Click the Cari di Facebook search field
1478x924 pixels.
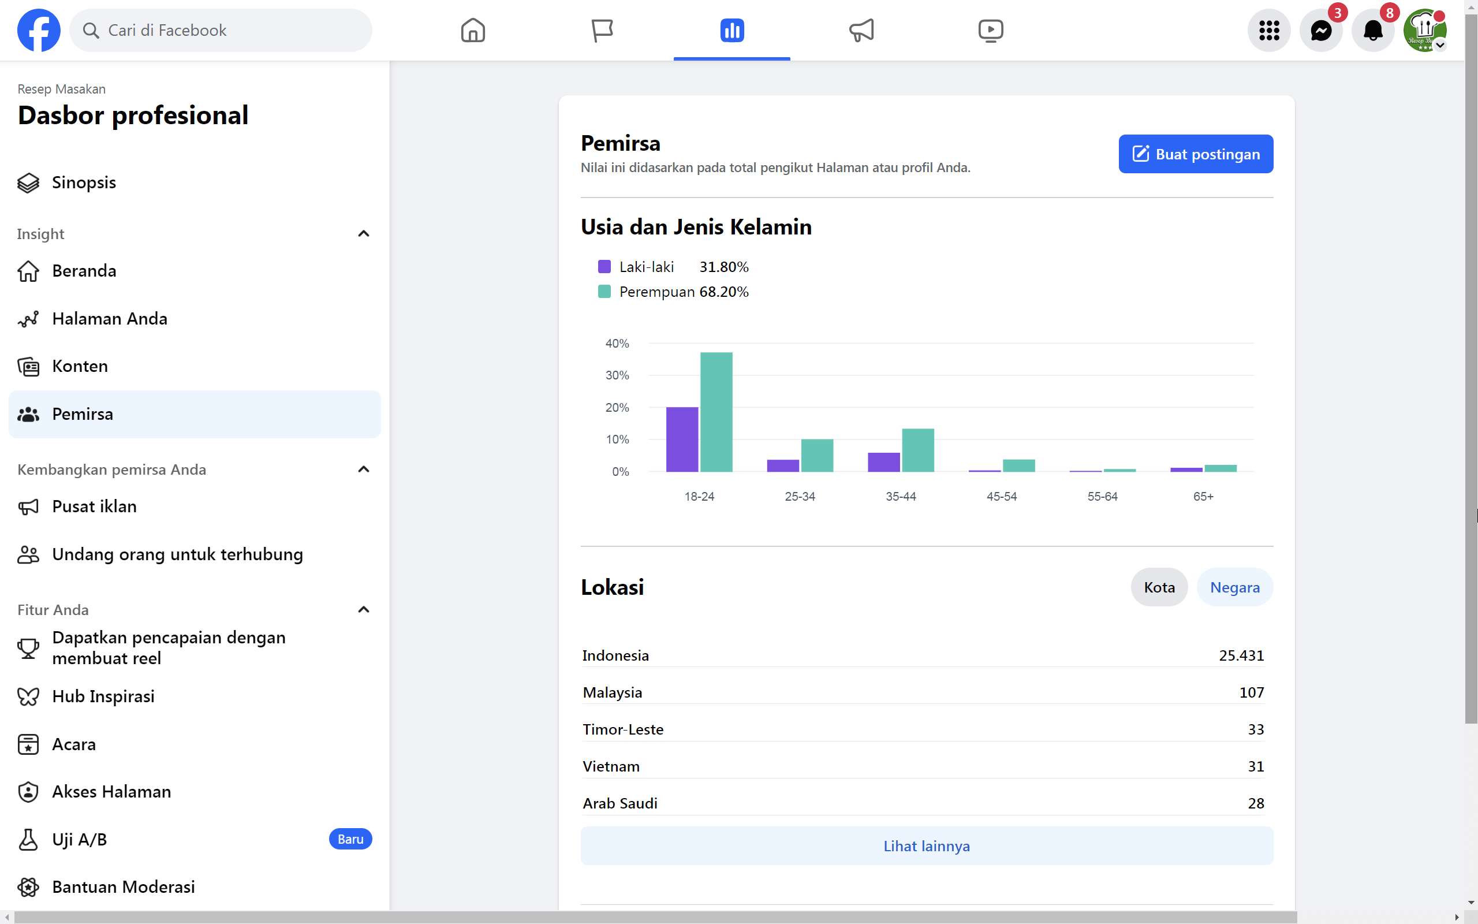tap(221, 29)
